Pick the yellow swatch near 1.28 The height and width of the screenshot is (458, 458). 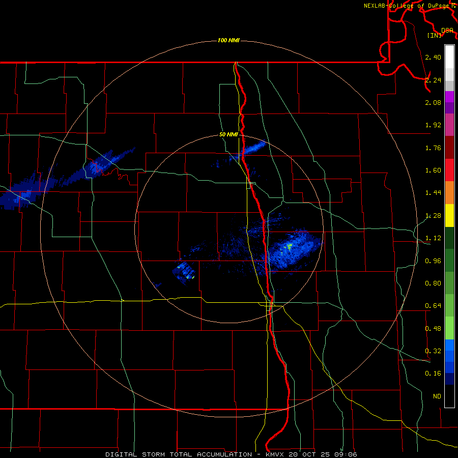pyautogui.click(x=449, y=215)
